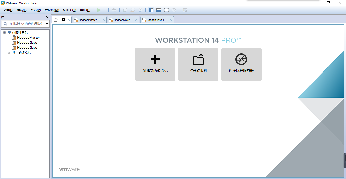Click the take snapshot clock icon
This screenshot has height=179, width=346.
[x=125, y=10]
